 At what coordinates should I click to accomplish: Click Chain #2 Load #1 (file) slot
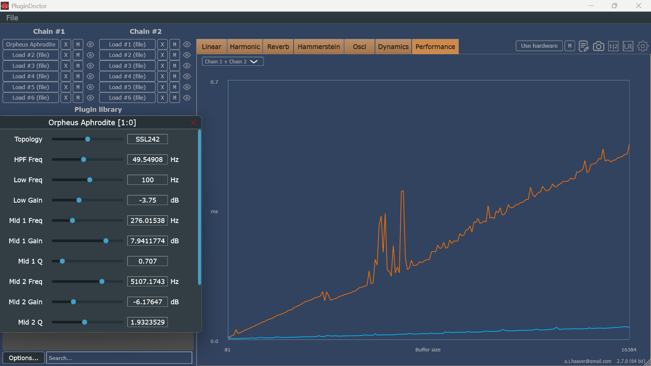(127, 44)
